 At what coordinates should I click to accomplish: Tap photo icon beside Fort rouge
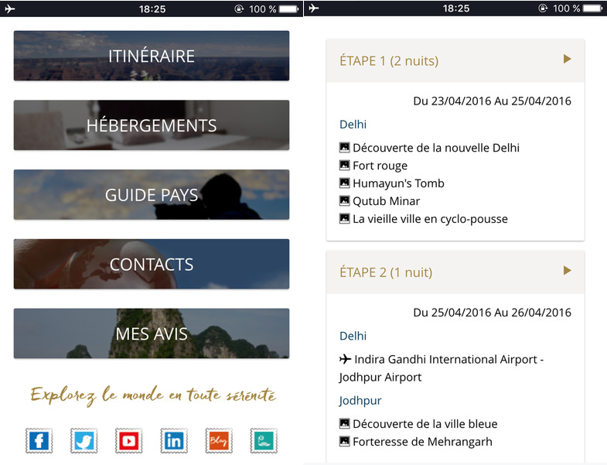tap(345, 166)
